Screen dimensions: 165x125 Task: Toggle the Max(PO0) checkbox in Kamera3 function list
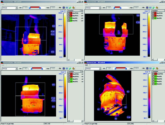[69, 13]
